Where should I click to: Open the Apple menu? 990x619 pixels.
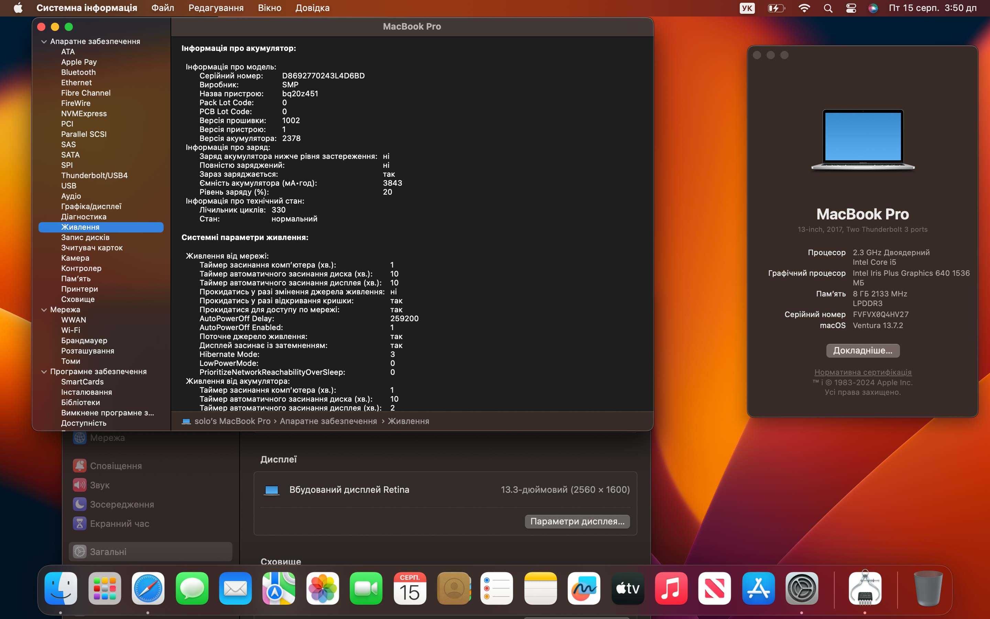point(18,8)
